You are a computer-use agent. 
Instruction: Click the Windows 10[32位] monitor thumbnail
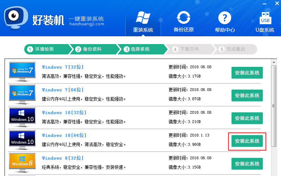(22, 117)
